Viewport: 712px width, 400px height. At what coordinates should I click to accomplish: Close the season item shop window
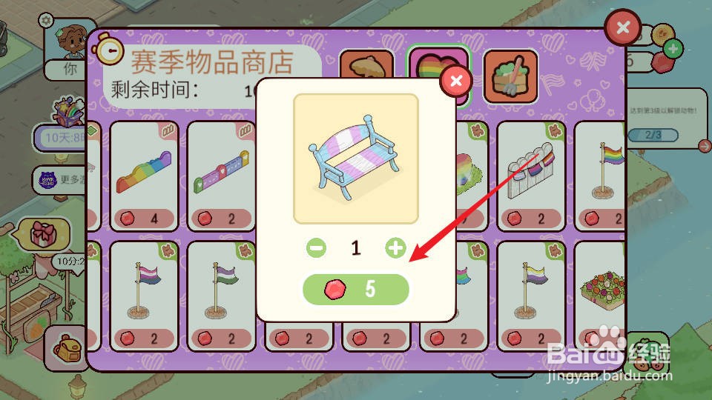623,27
